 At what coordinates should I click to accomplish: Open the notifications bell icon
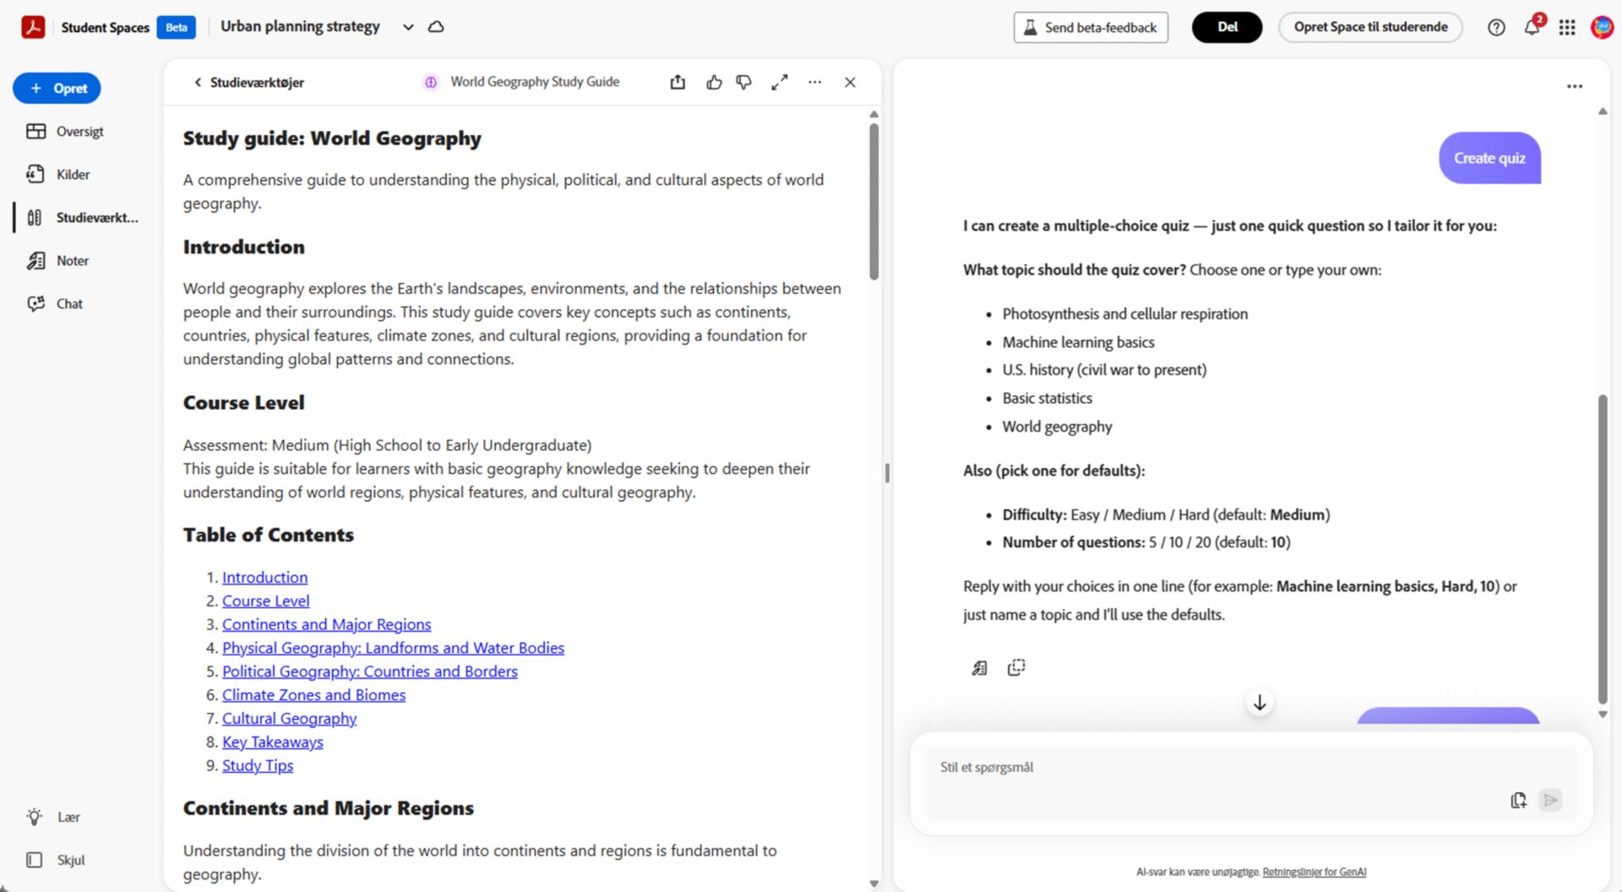[x=1532, y=27]
